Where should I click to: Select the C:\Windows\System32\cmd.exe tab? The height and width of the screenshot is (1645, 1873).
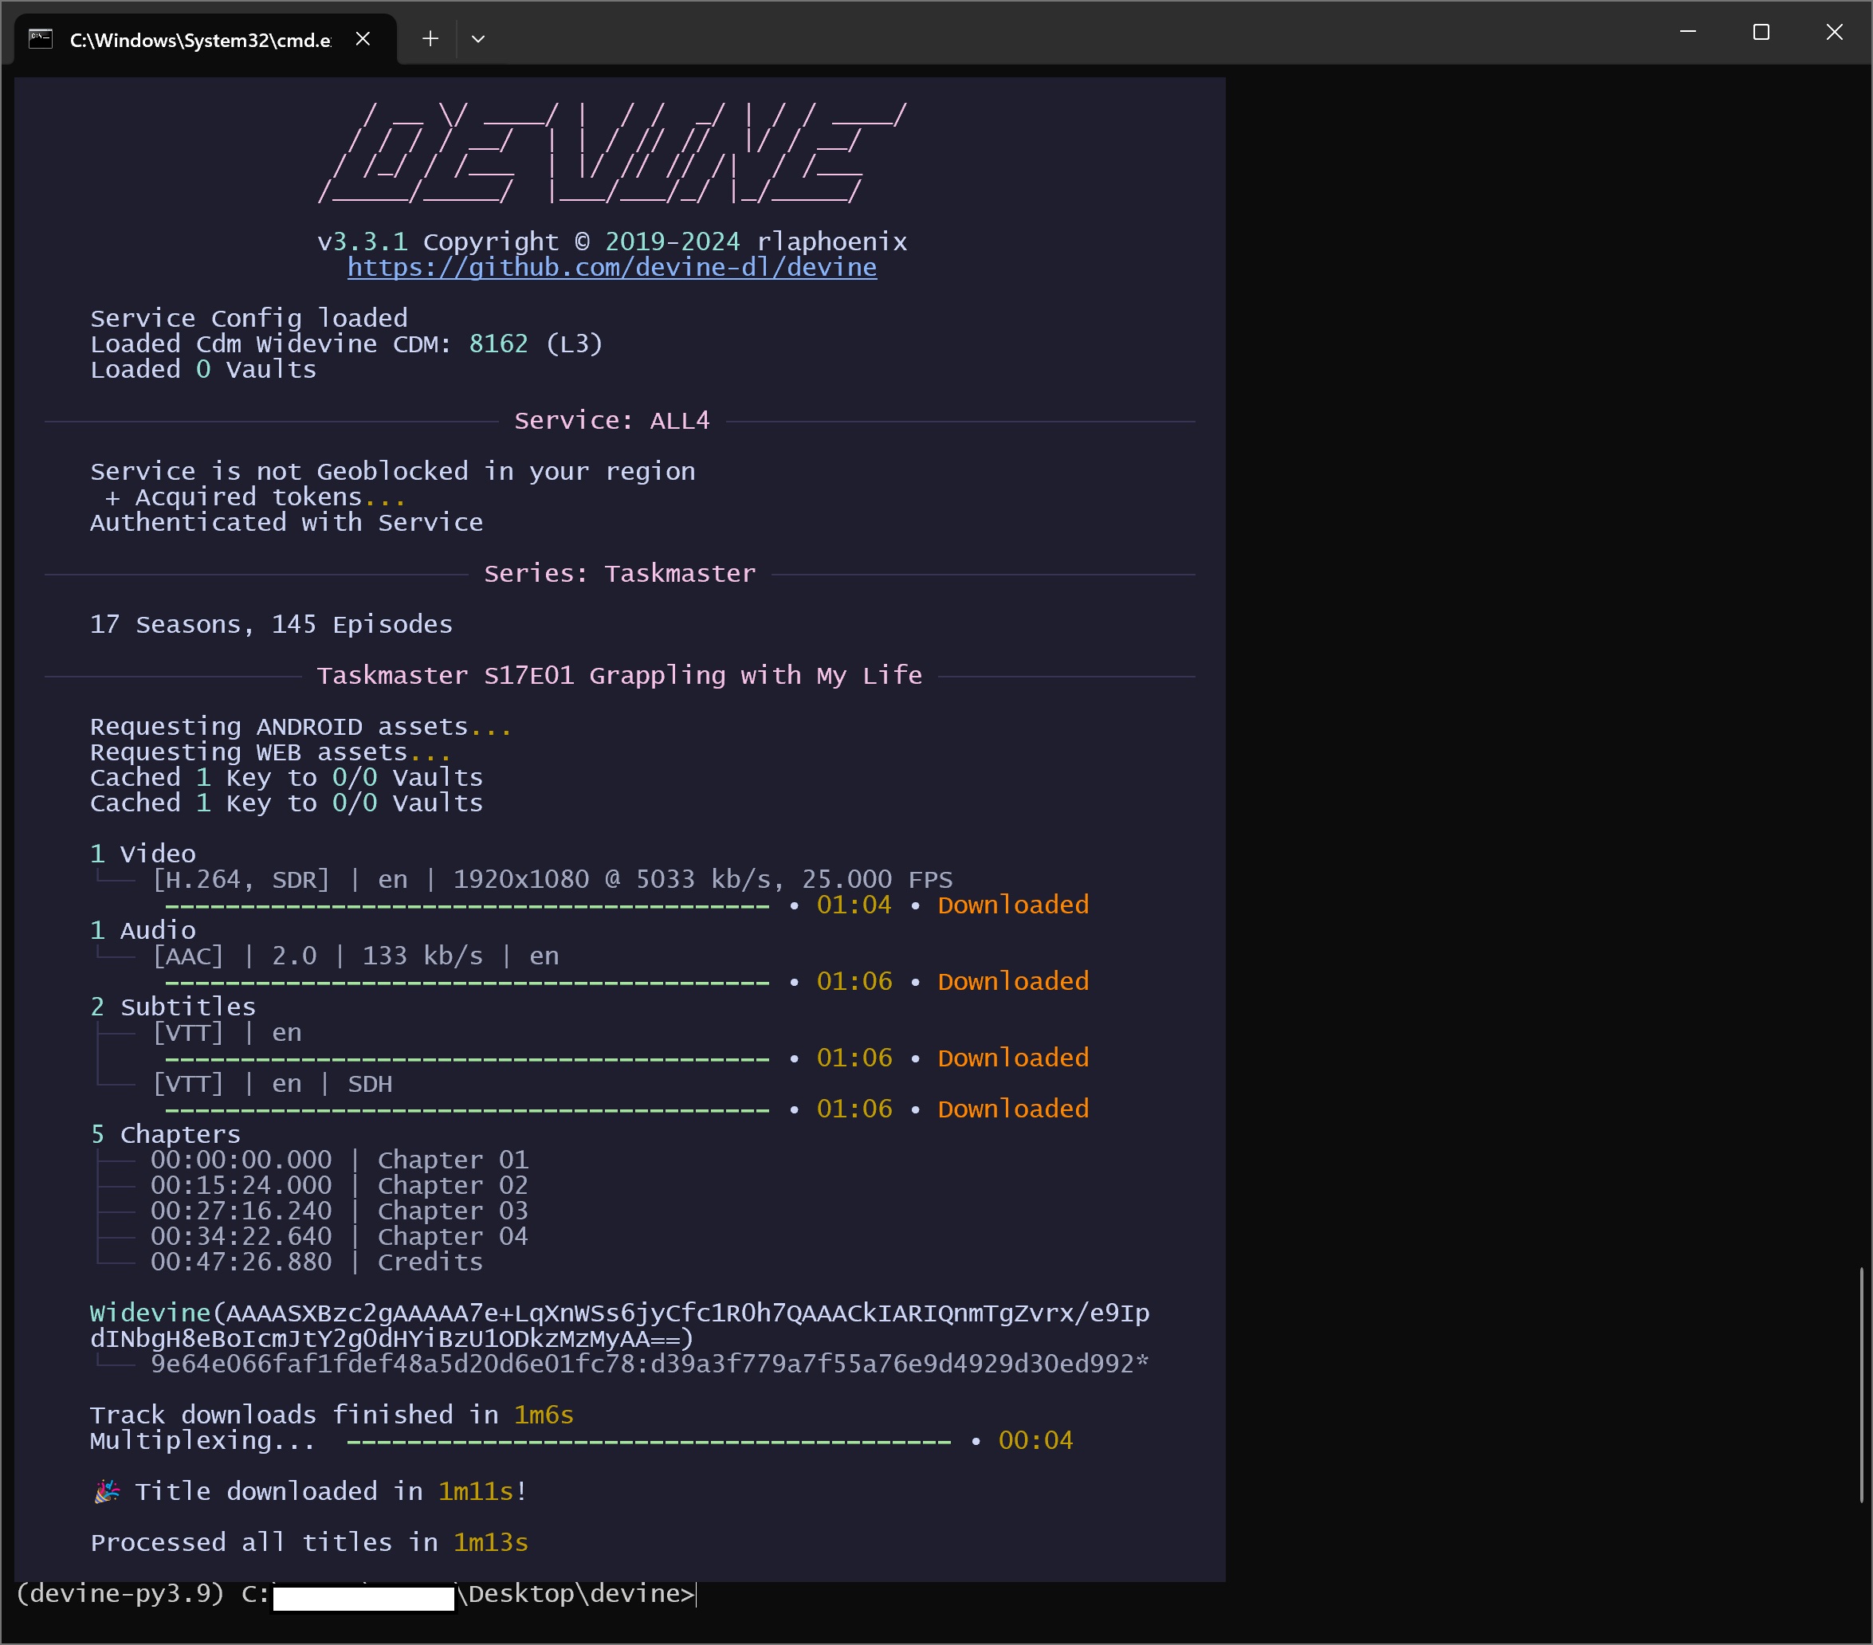(x=200, y=39)
